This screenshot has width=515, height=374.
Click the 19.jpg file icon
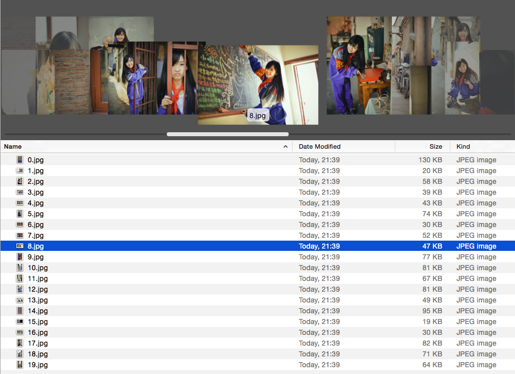click(x=20, y=364)
